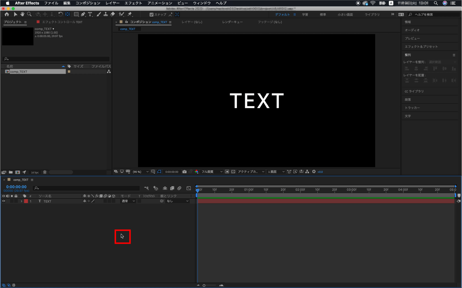Toggle draft 3D icon in timeline
Screen dimensions: 462x288
(x=155, y=188)
